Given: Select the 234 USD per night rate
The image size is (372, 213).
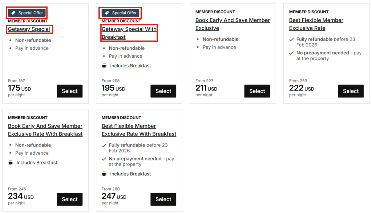Looking at the screenshot, I should click(70, 199).
